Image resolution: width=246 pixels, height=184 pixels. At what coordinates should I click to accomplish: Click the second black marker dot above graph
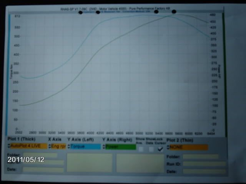98,13
